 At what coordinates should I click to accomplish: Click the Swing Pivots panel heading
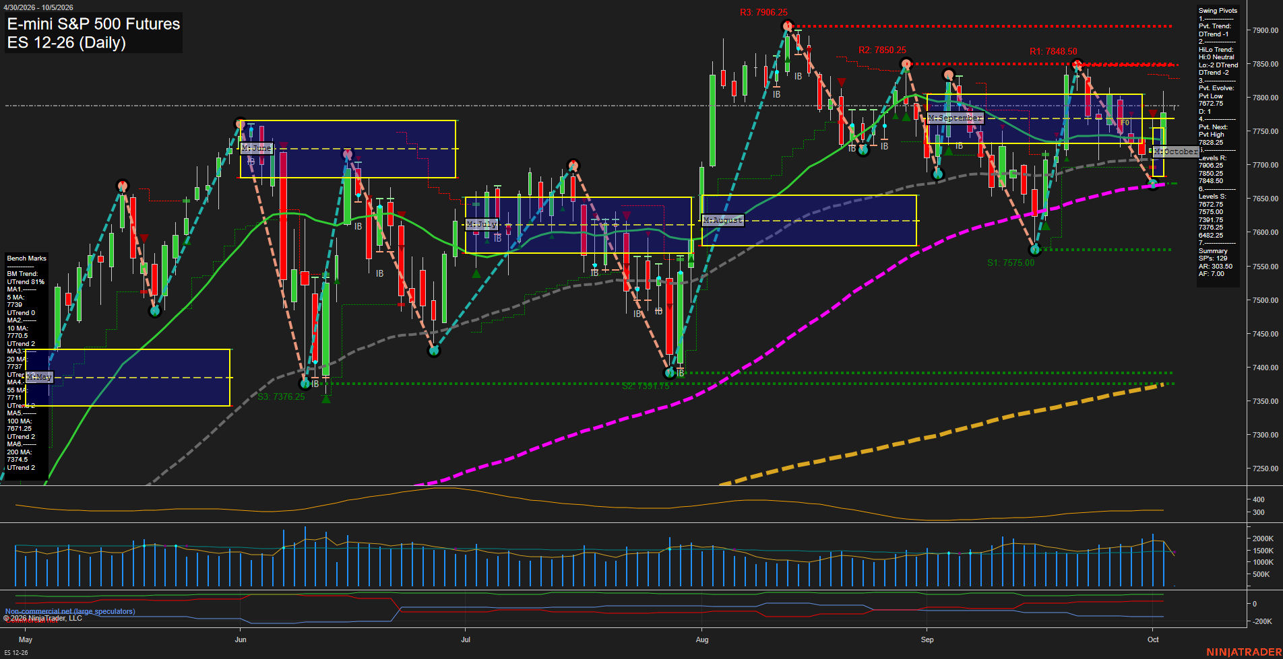1218,11
